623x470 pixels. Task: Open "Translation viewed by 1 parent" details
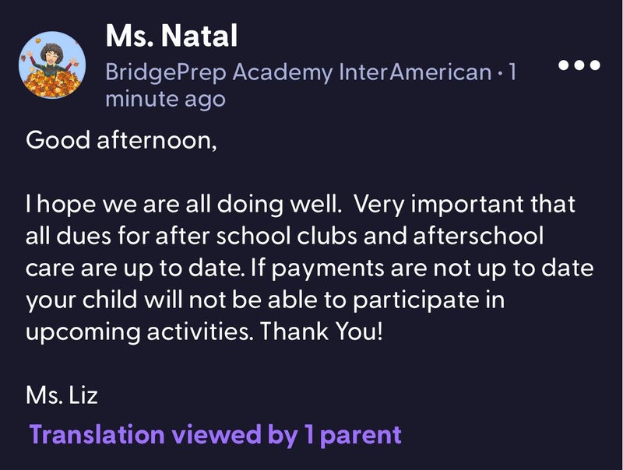(x=215, y=434)
